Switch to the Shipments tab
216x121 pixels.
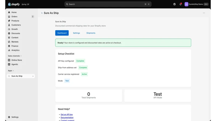coord(91,33)
